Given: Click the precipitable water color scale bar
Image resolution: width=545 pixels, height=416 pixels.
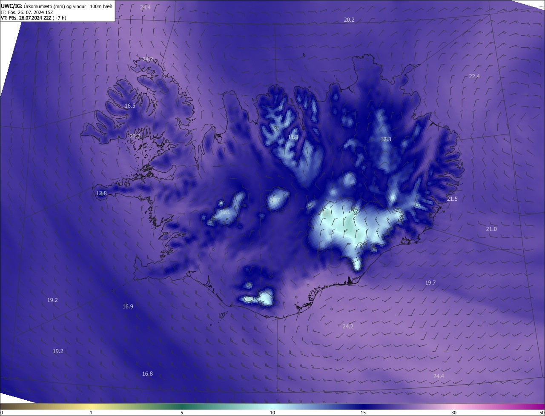Looking at the screenshot, I should [x=272, y=406].
